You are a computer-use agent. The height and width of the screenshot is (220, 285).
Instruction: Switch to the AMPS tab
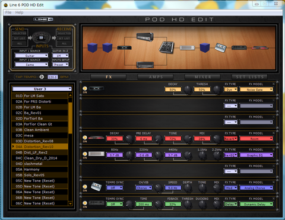click(x=156, y=77)
